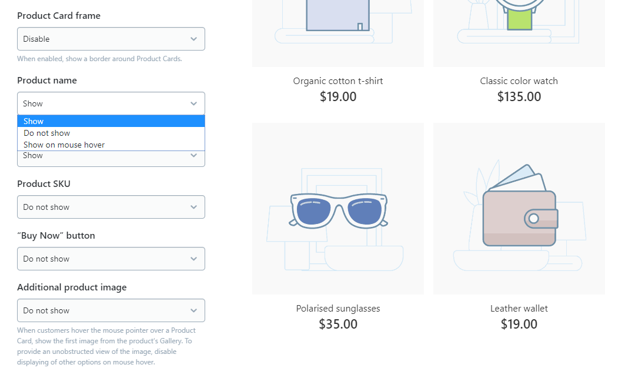The height and width of the screenshot is (378, 625).
Task: Click the Polarised sunglasses product image
Action: 338,209
